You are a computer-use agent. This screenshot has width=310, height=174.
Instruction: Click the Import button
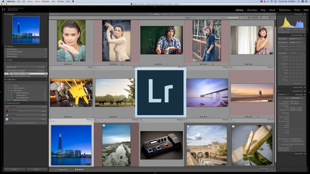(x=14, y=169)
